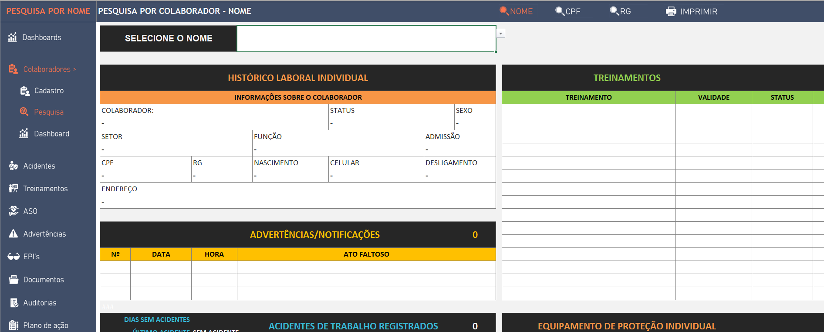
Task: Select the EPI's safety glasses icon
Action: 14,257
